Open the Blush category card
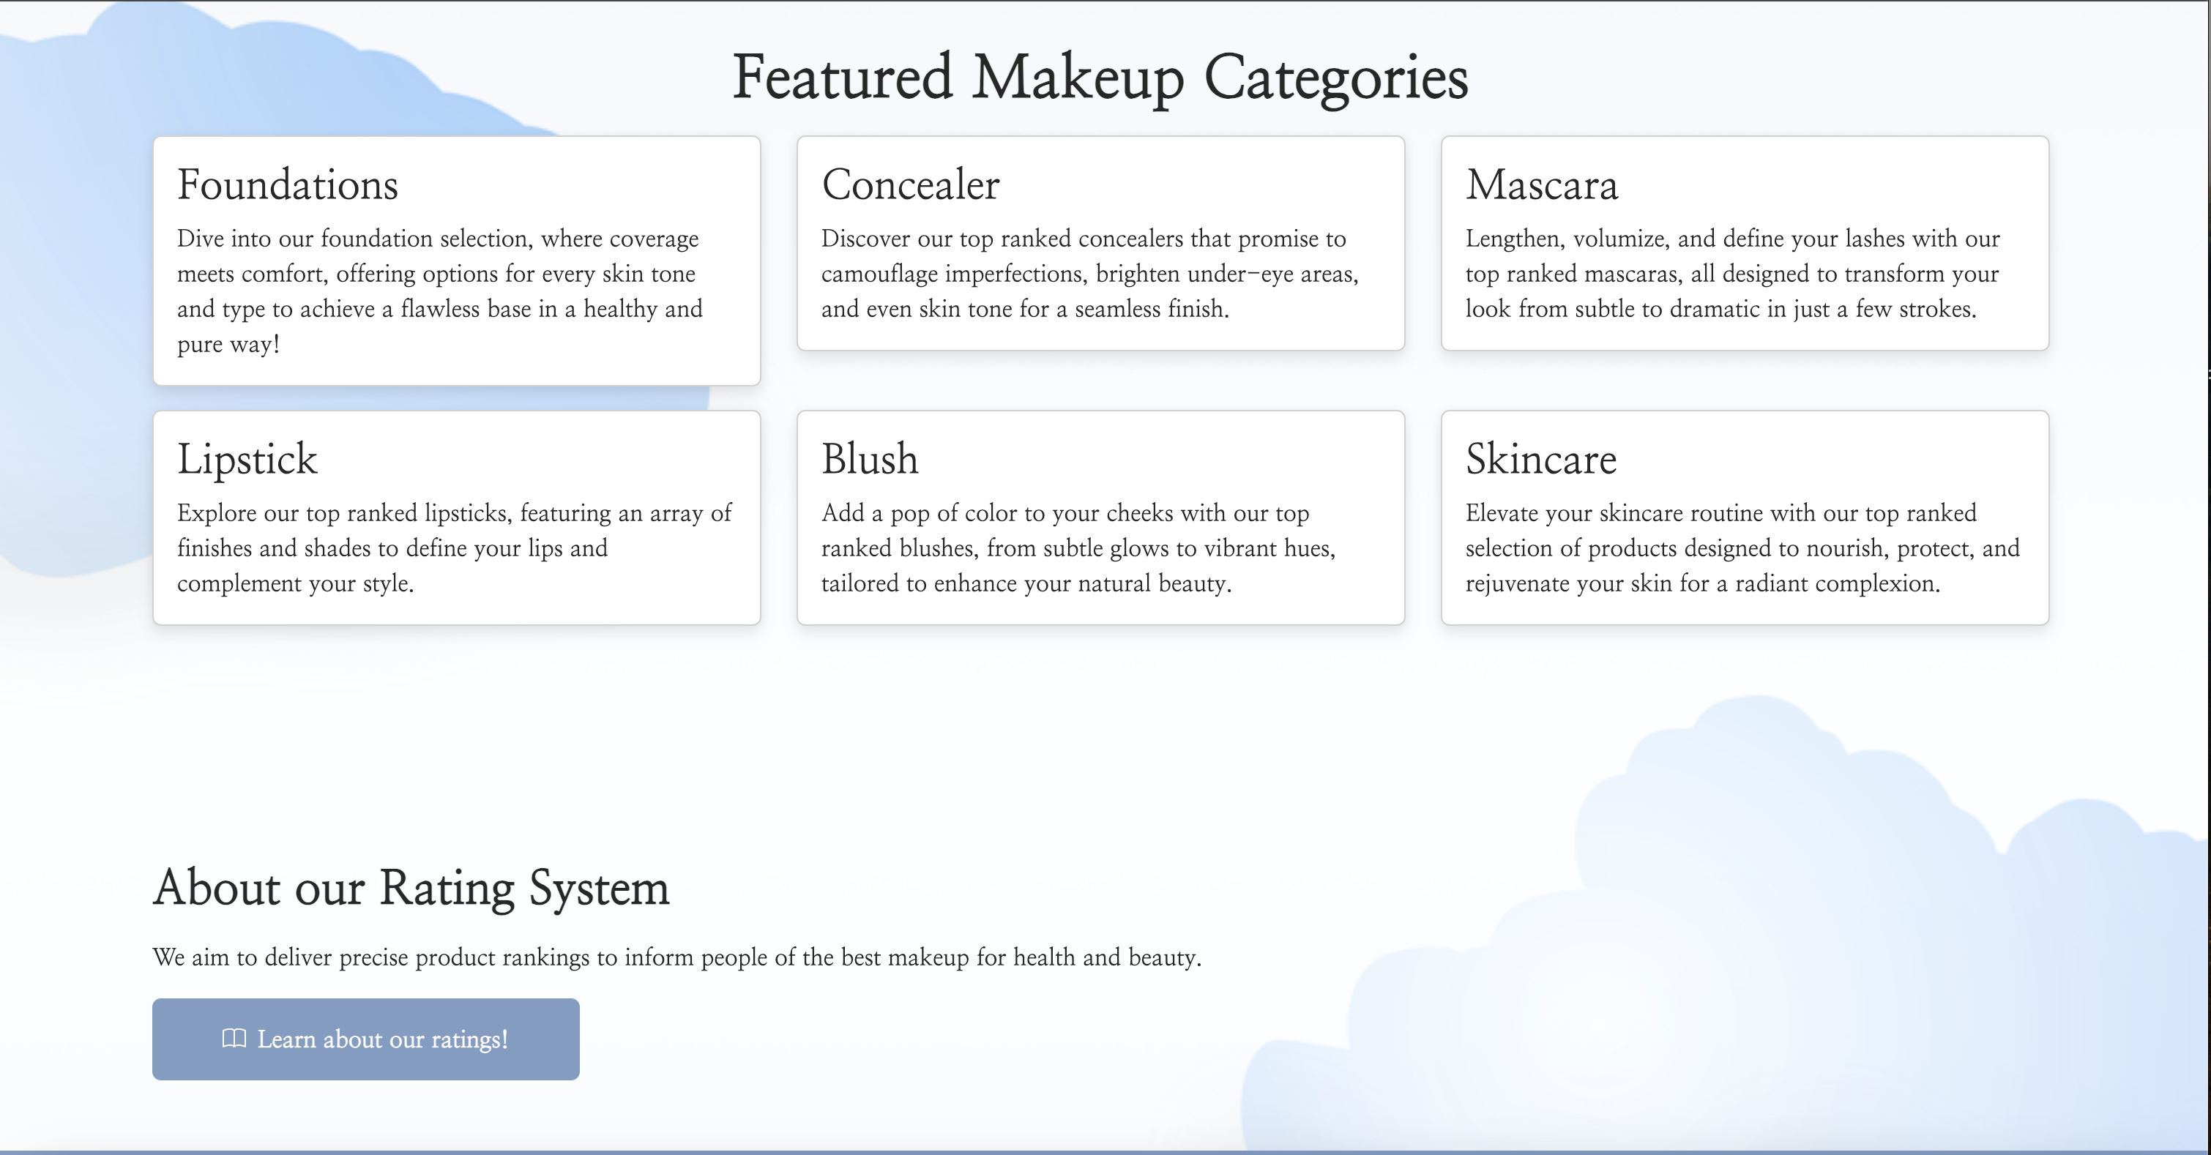The height and width of the screenshot is (1155, 2211). (1100, 518)
